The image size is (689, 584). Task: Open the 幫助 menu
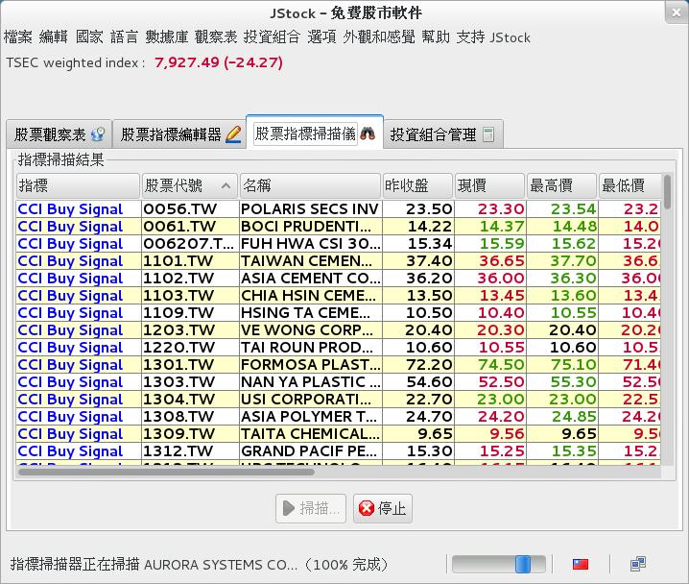[x=436, y=36]
